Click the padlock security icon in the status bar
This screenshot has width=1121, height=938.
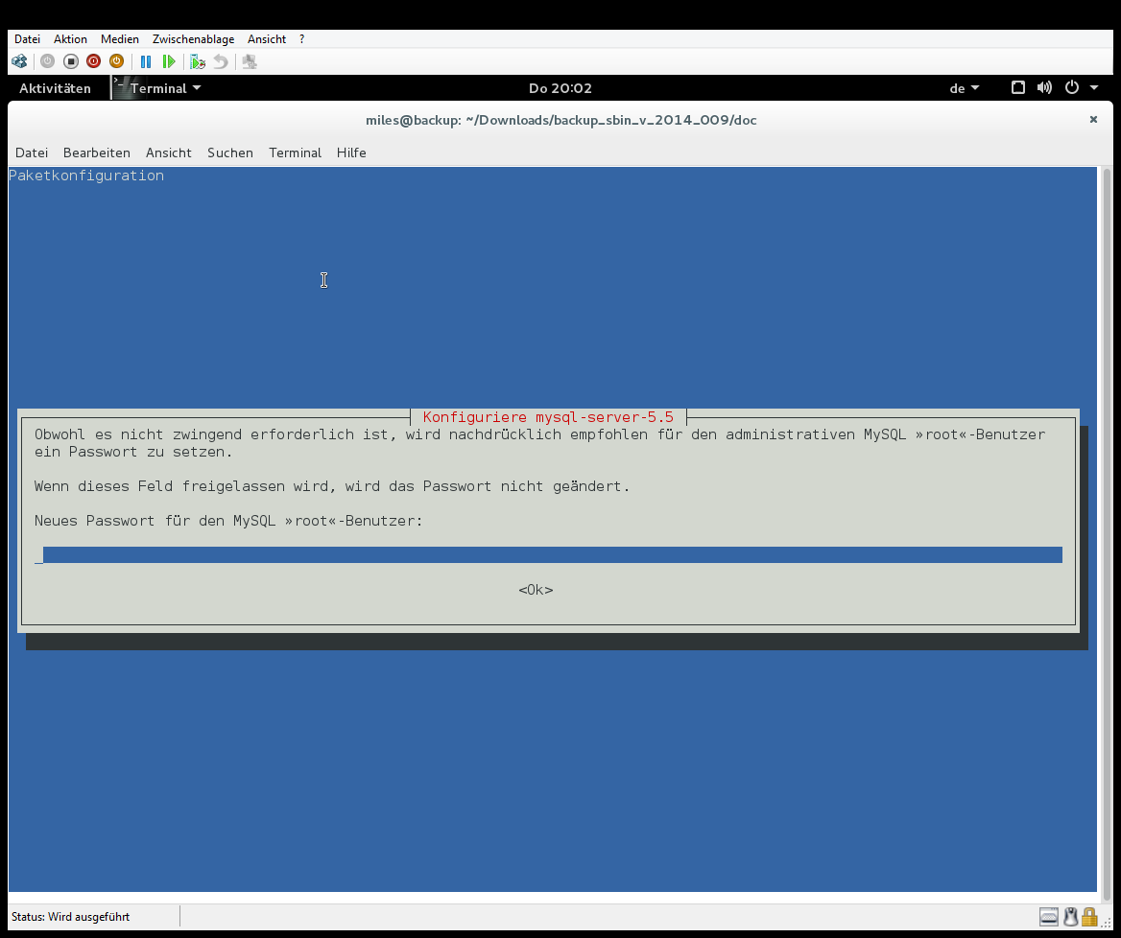click(x=1088, y=917)
